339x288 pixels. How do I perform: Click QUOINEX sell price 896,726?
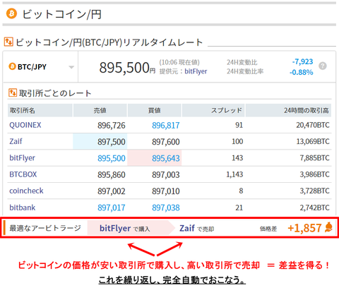112,126
